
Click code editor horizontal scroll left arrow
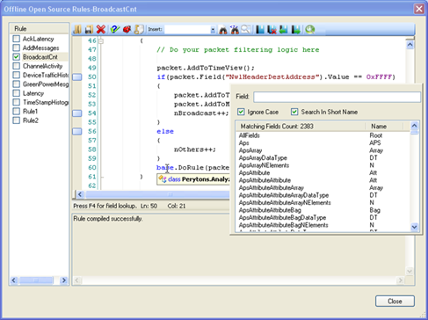[x=80, y=194]
